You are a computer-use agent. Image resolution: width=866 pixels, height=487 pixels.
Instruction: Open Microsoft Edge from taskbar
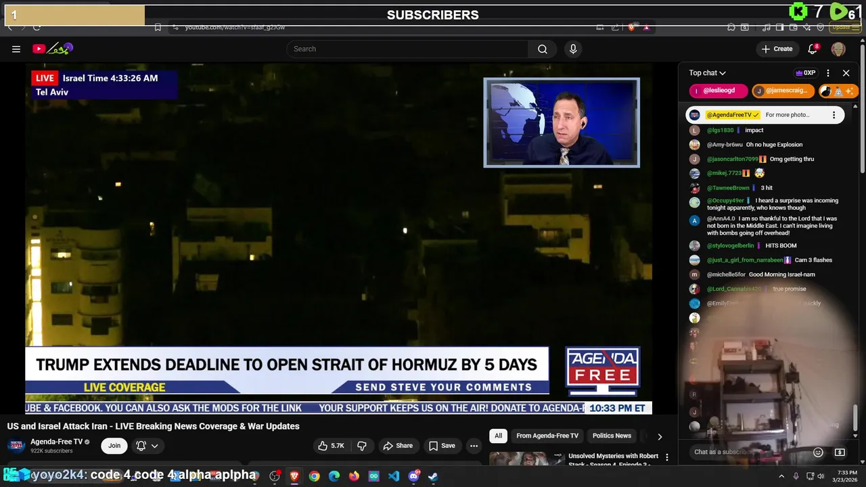pyautogui.click(x=334, y=476)
